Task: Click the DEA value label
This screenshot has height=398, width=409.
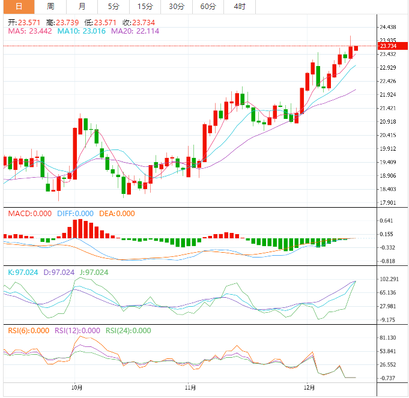Action: [117, 214]
